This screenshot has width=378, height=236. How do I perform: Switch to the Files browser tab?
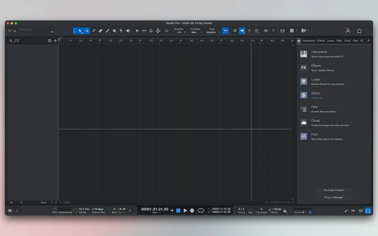pos(339,41)
